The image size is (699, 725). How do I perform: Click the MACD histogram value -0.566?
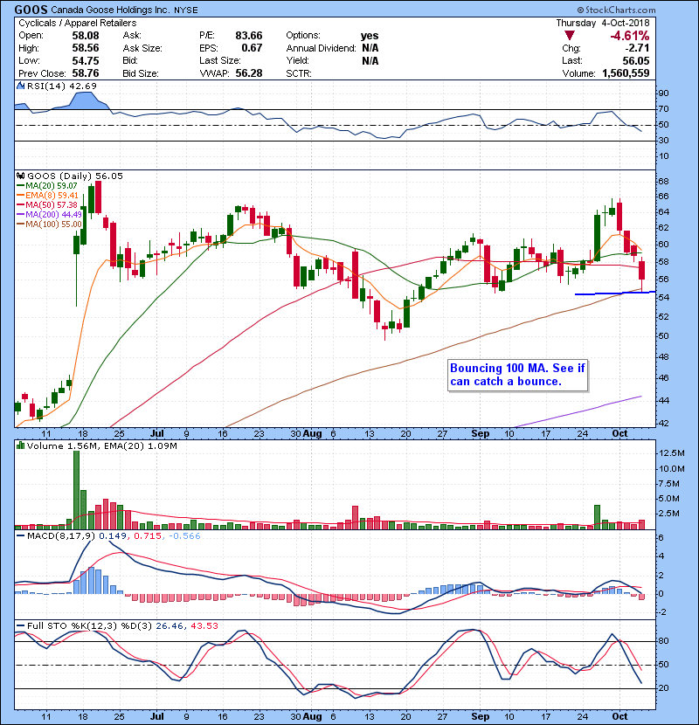coord(184,536)
